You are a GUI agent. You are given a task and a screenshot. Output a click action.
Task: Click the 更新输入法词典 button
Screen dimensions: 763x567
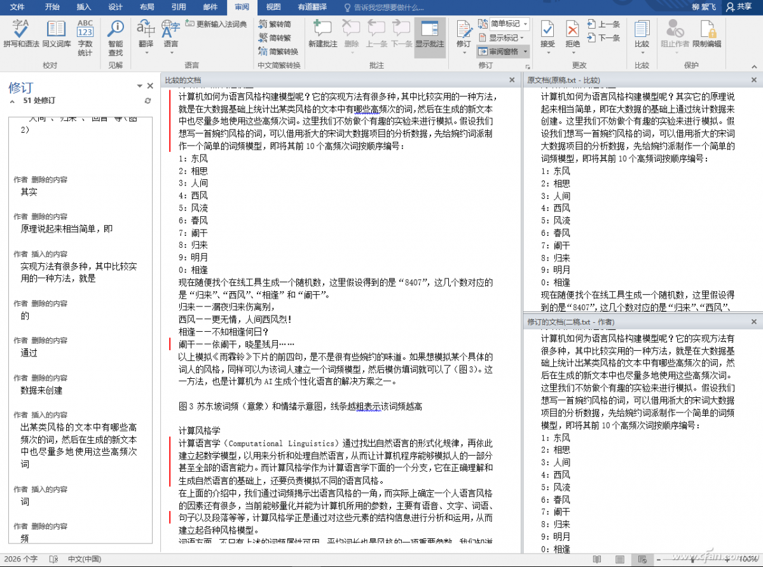click(x=216, y=24)
